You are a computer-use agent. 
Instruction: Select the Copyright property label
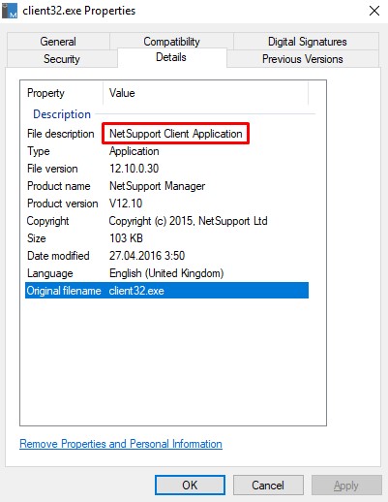pos(47,221)
